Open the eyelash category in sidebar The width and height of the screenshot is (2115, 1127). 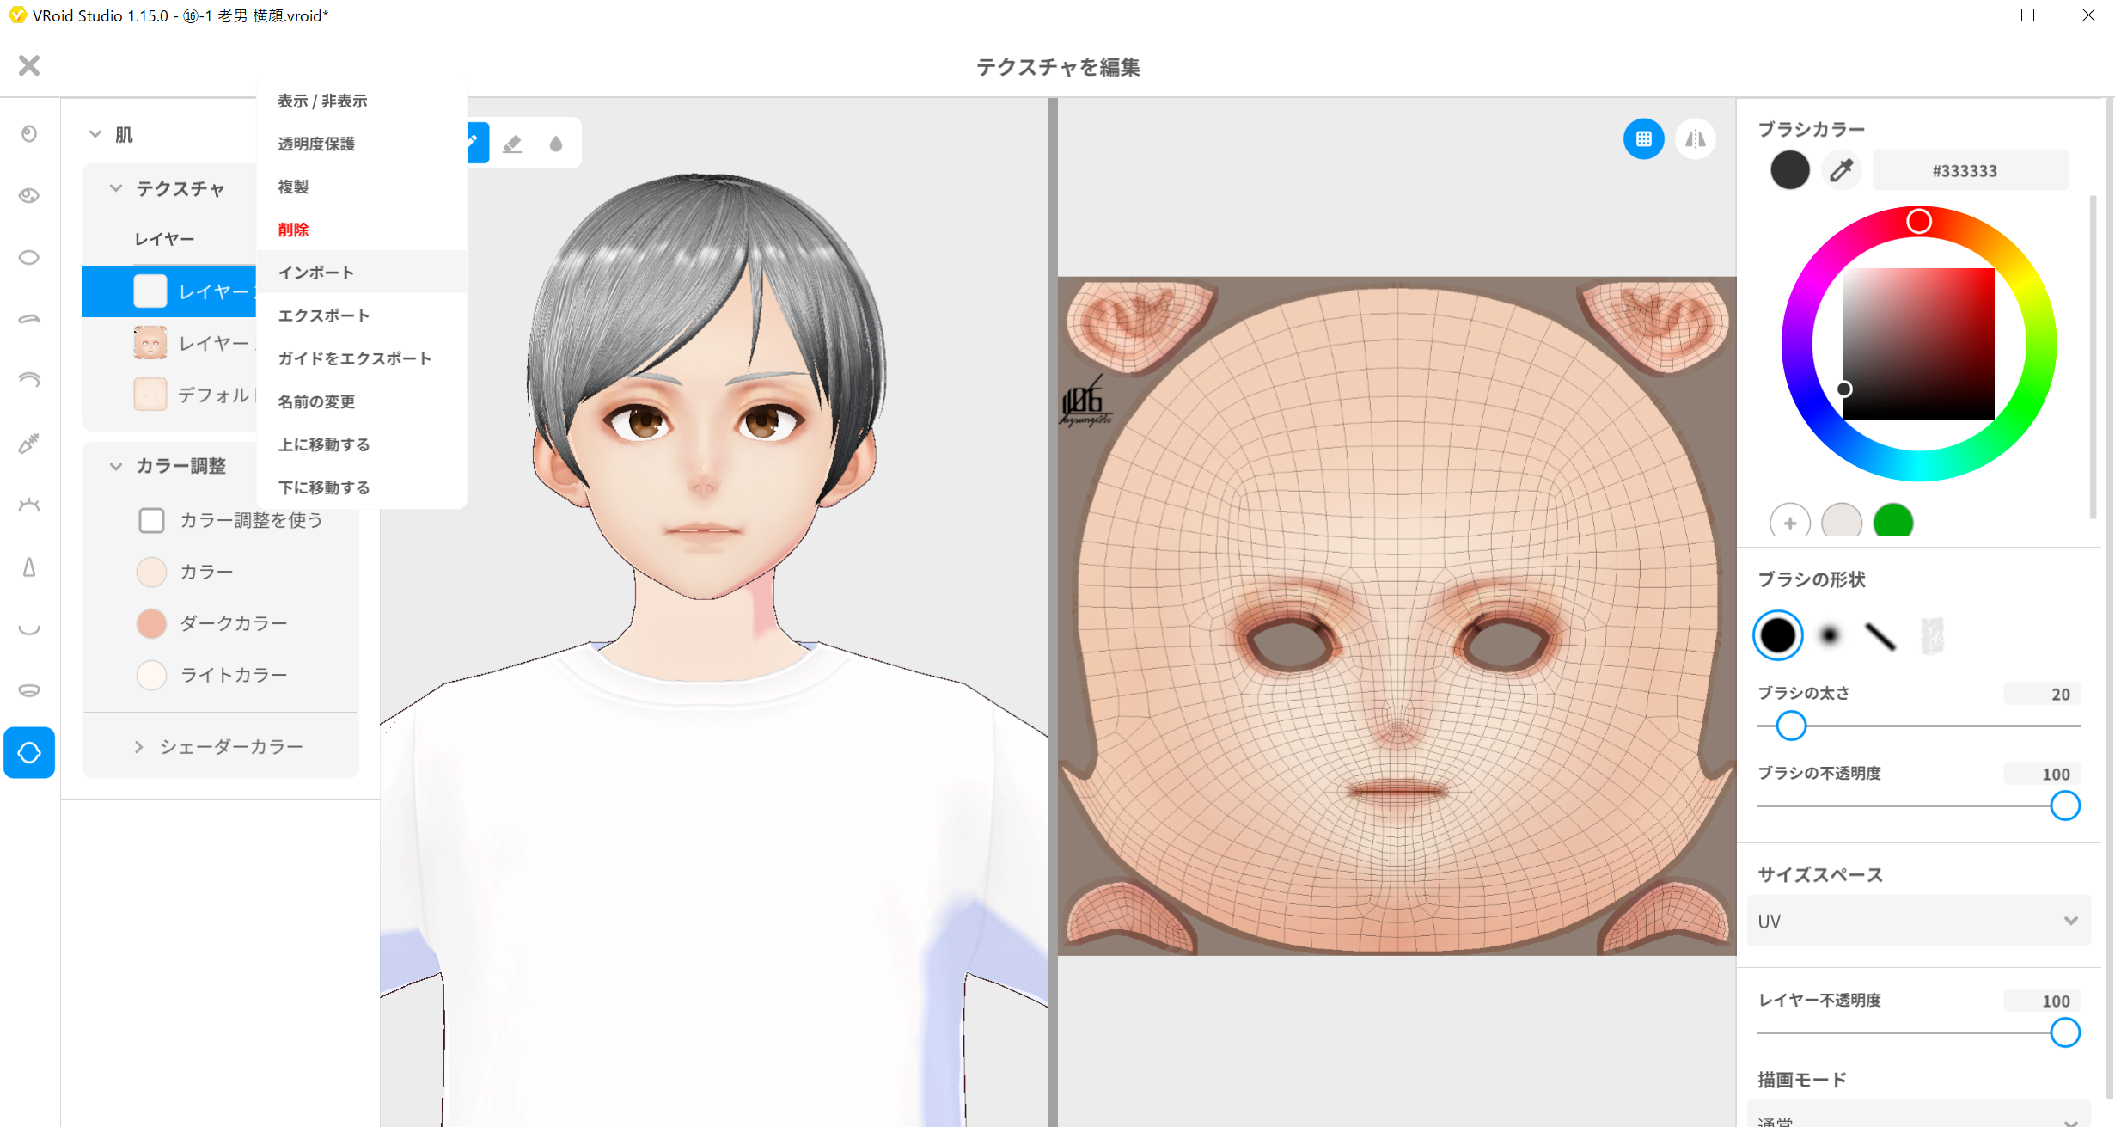coord(29,505)
